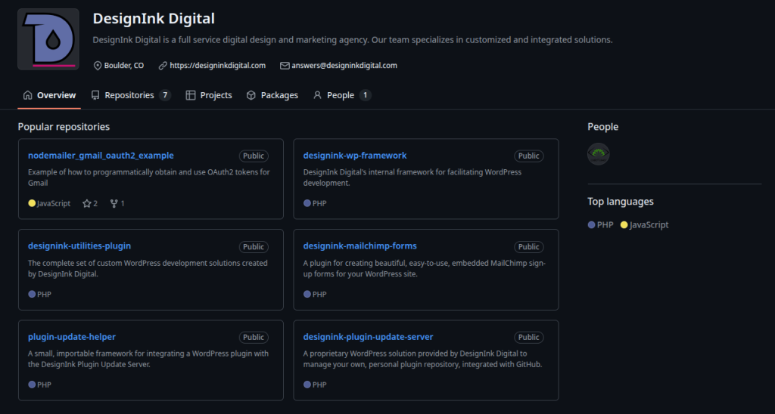Screen dimensions: 775x414
Task: Click the description 'A proprietary WordPress solution'
Action: coord(422,359)
